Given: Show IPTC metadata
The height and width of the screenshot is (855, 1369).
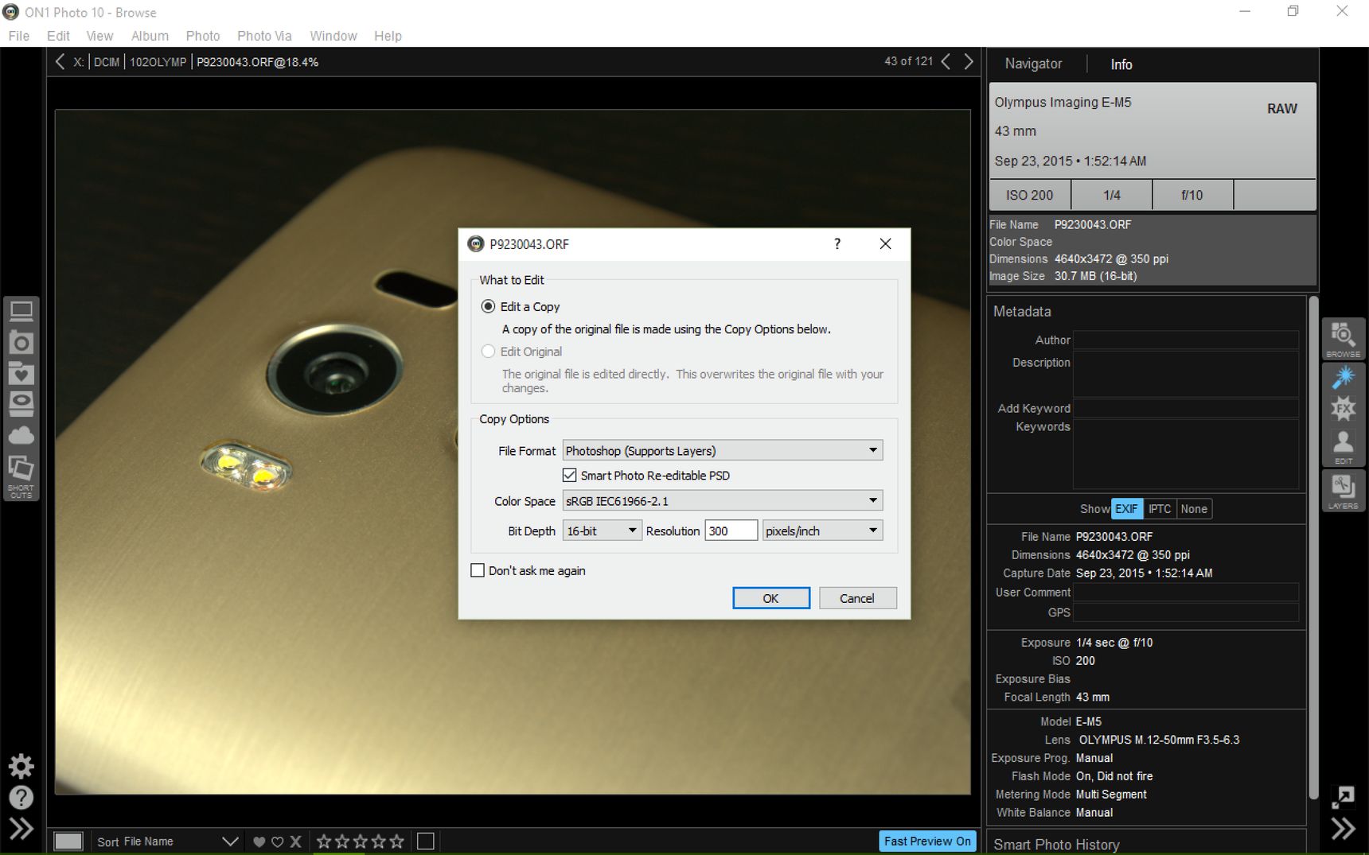Looking at the screenshot, I should (1160, 509).
